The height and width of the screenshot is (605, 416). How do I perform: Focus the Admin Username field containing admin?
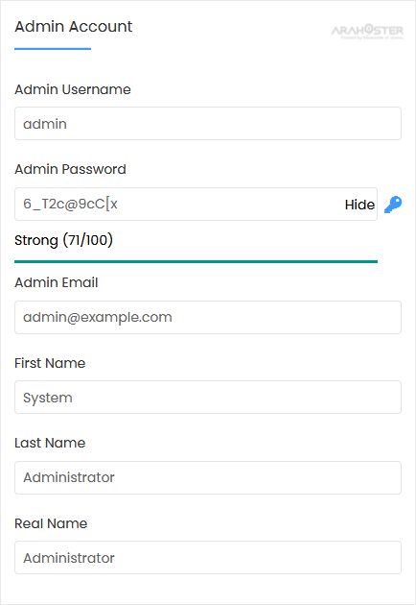208,124
